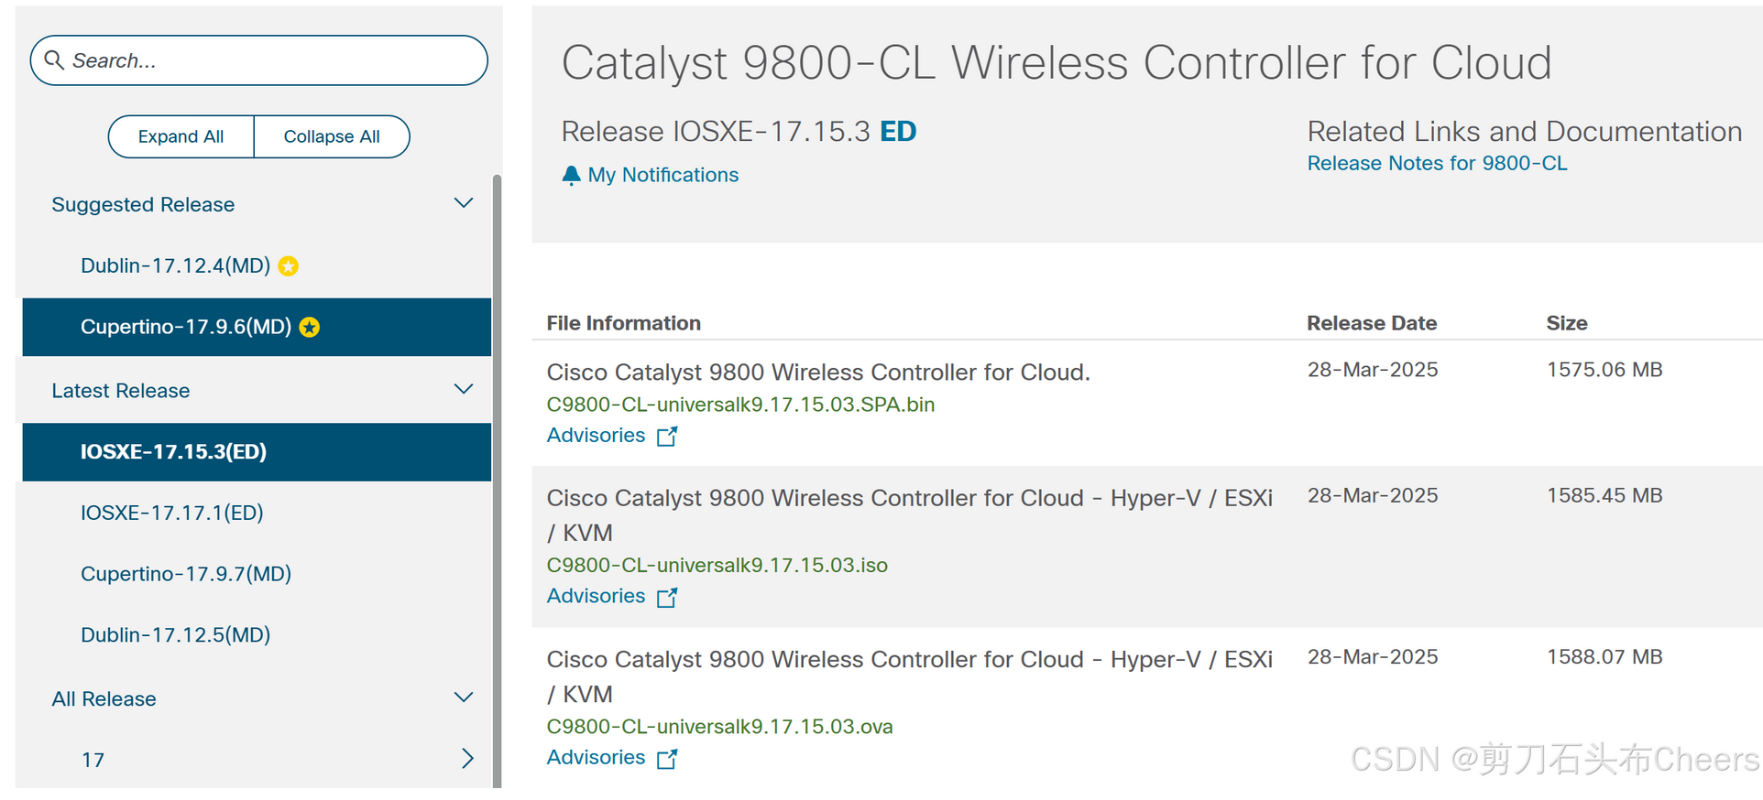Select IOSXE-17.17.1(ED) in the release tree
Viewport: 1763px width, 800px height.
(x=172, y=513)
